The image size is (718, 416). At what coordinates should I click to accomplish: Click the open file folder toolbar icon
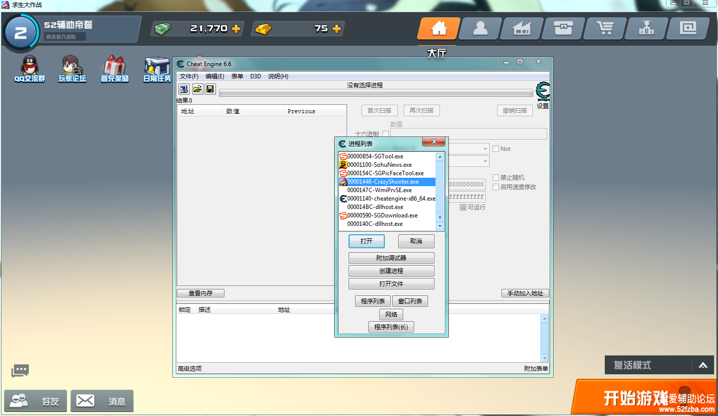click(197, 89)
